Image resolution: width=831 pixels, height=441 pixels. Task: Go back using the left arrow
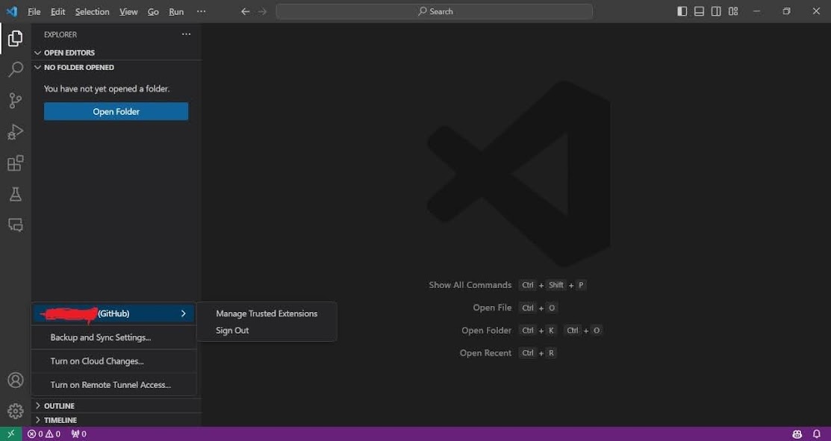(245, 12)
